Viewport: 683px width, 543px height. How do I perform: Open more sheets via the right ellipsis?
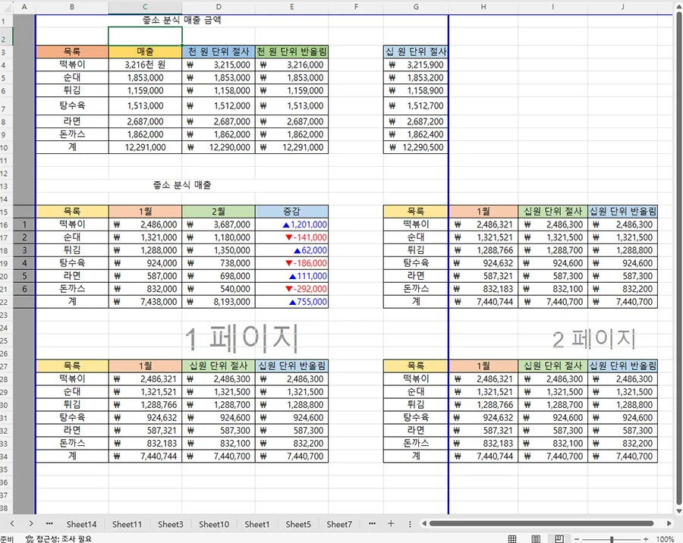coord(371,523)
